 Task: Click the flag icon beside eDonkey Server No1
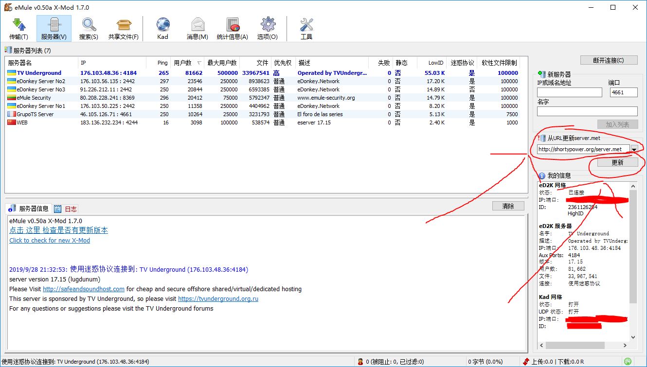[x=12, y=106]
